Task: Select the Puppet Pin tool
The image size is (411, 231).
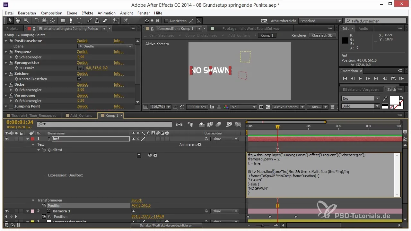Action: point(126,21)
